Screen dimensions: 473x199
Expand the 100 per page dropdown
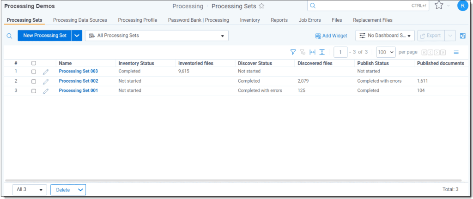pos(386,52)
